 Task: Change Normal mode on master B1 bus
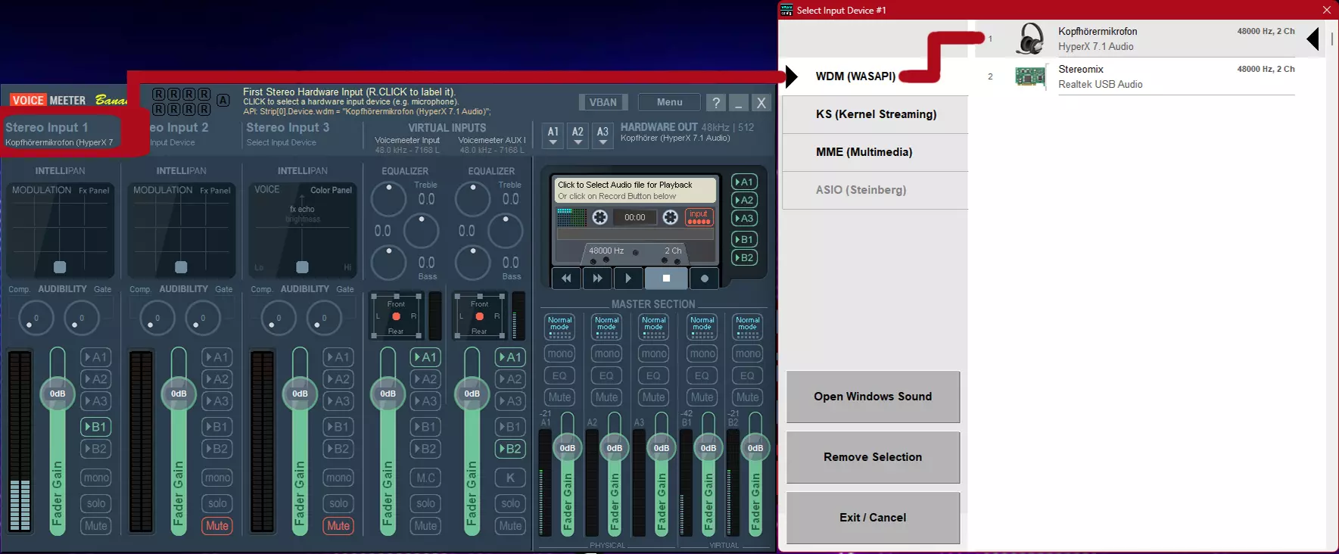tap(702, 327)
